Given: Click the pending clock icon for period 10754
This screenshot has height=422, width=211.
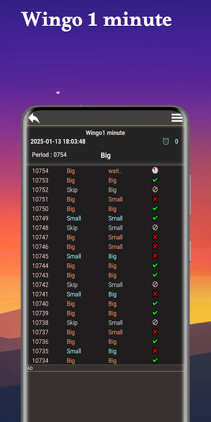Looking at the screenshot, I should [155, 170].
